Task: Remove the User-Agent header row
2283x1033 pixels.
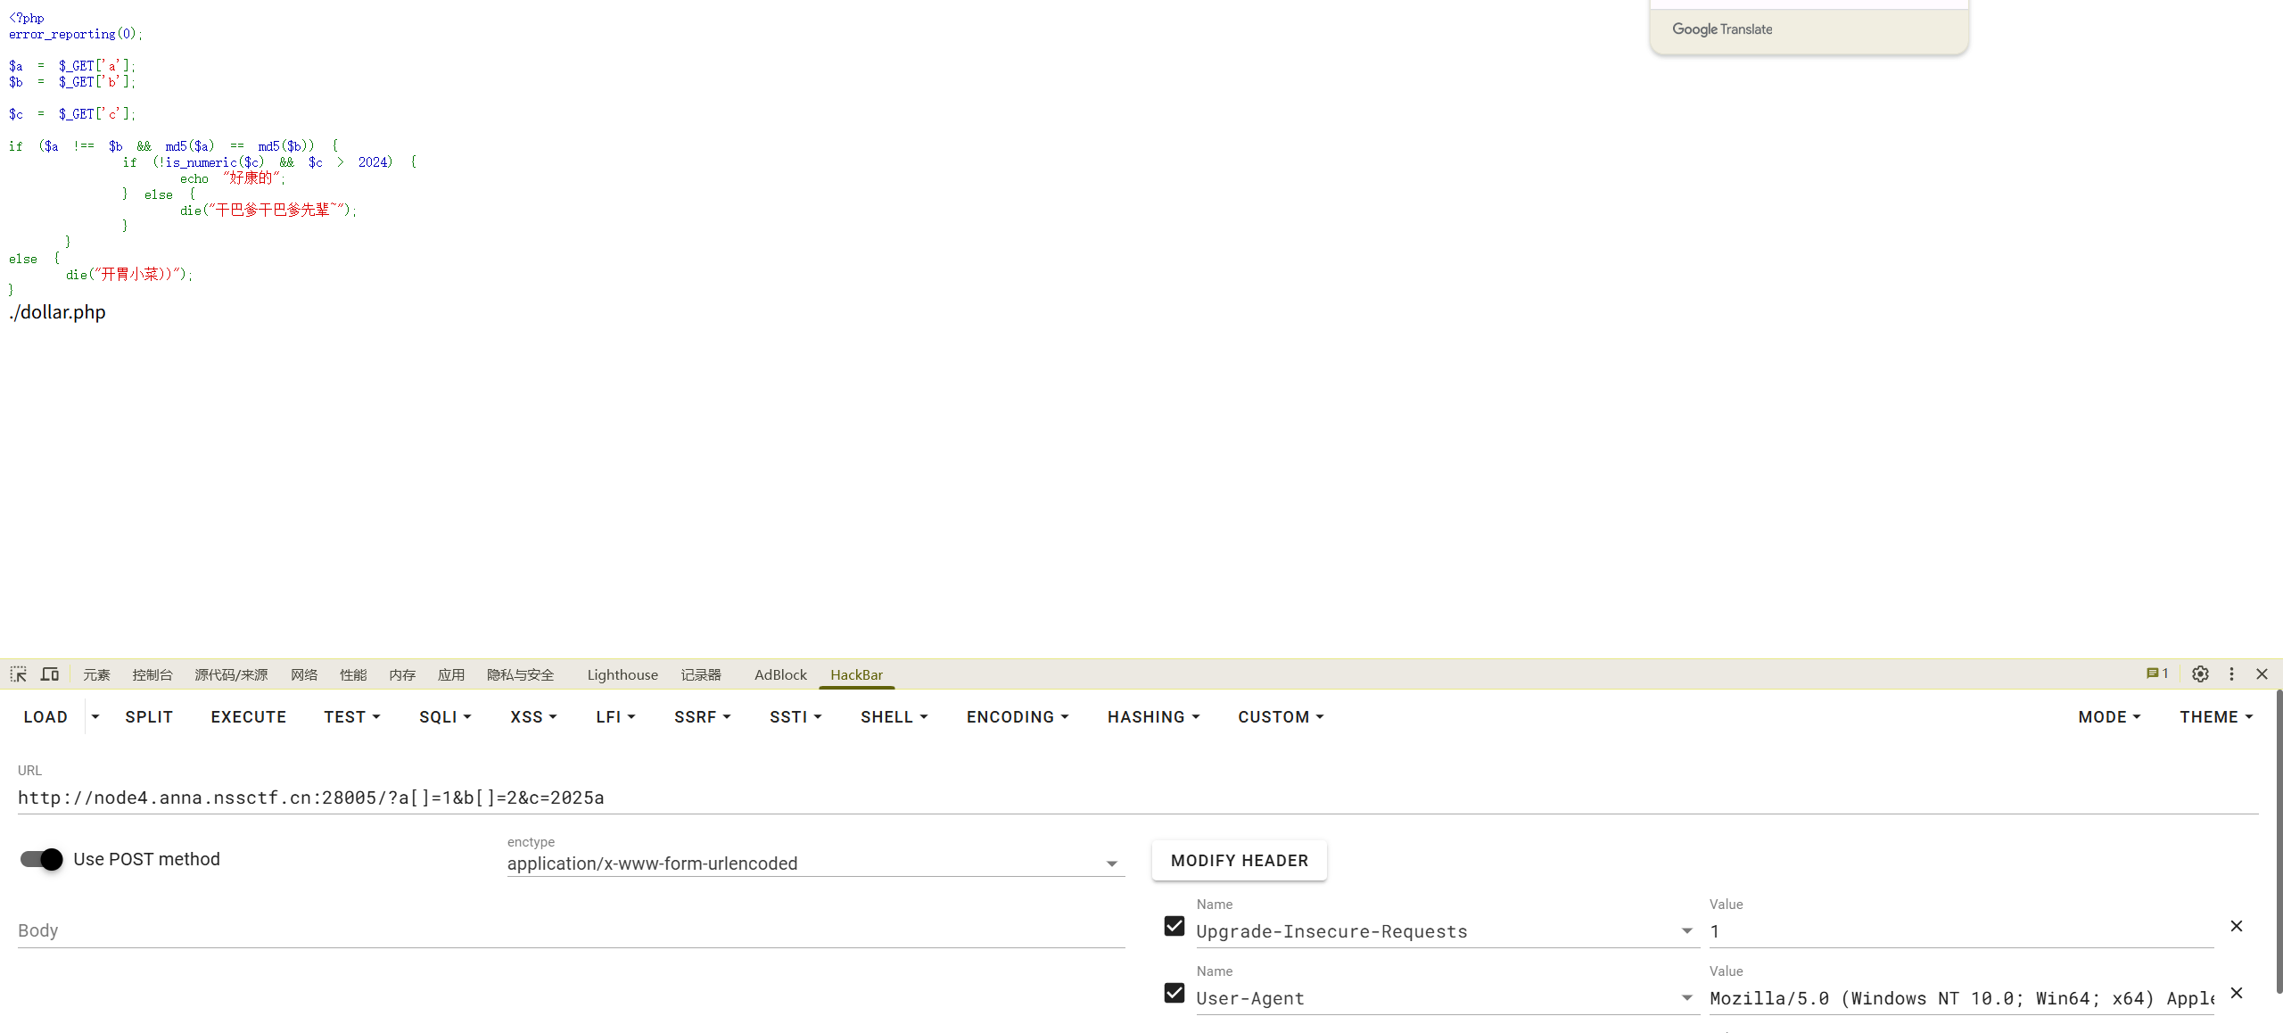Action: [x=2236, y=993]
